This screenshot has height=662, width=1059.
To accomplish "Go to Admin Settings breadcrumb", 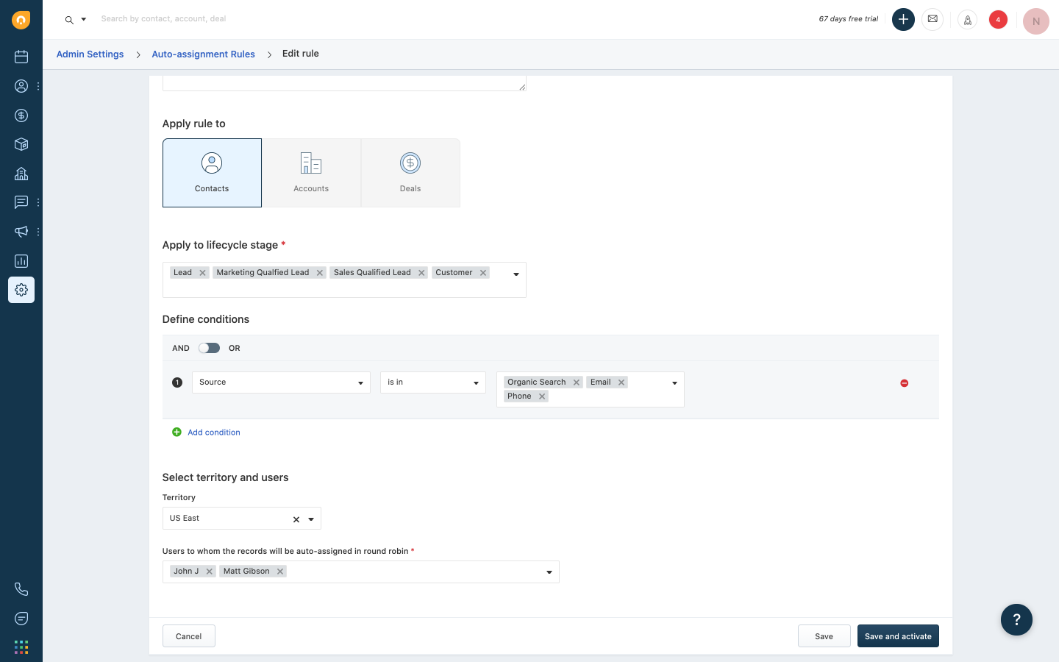I will (90, 54).
